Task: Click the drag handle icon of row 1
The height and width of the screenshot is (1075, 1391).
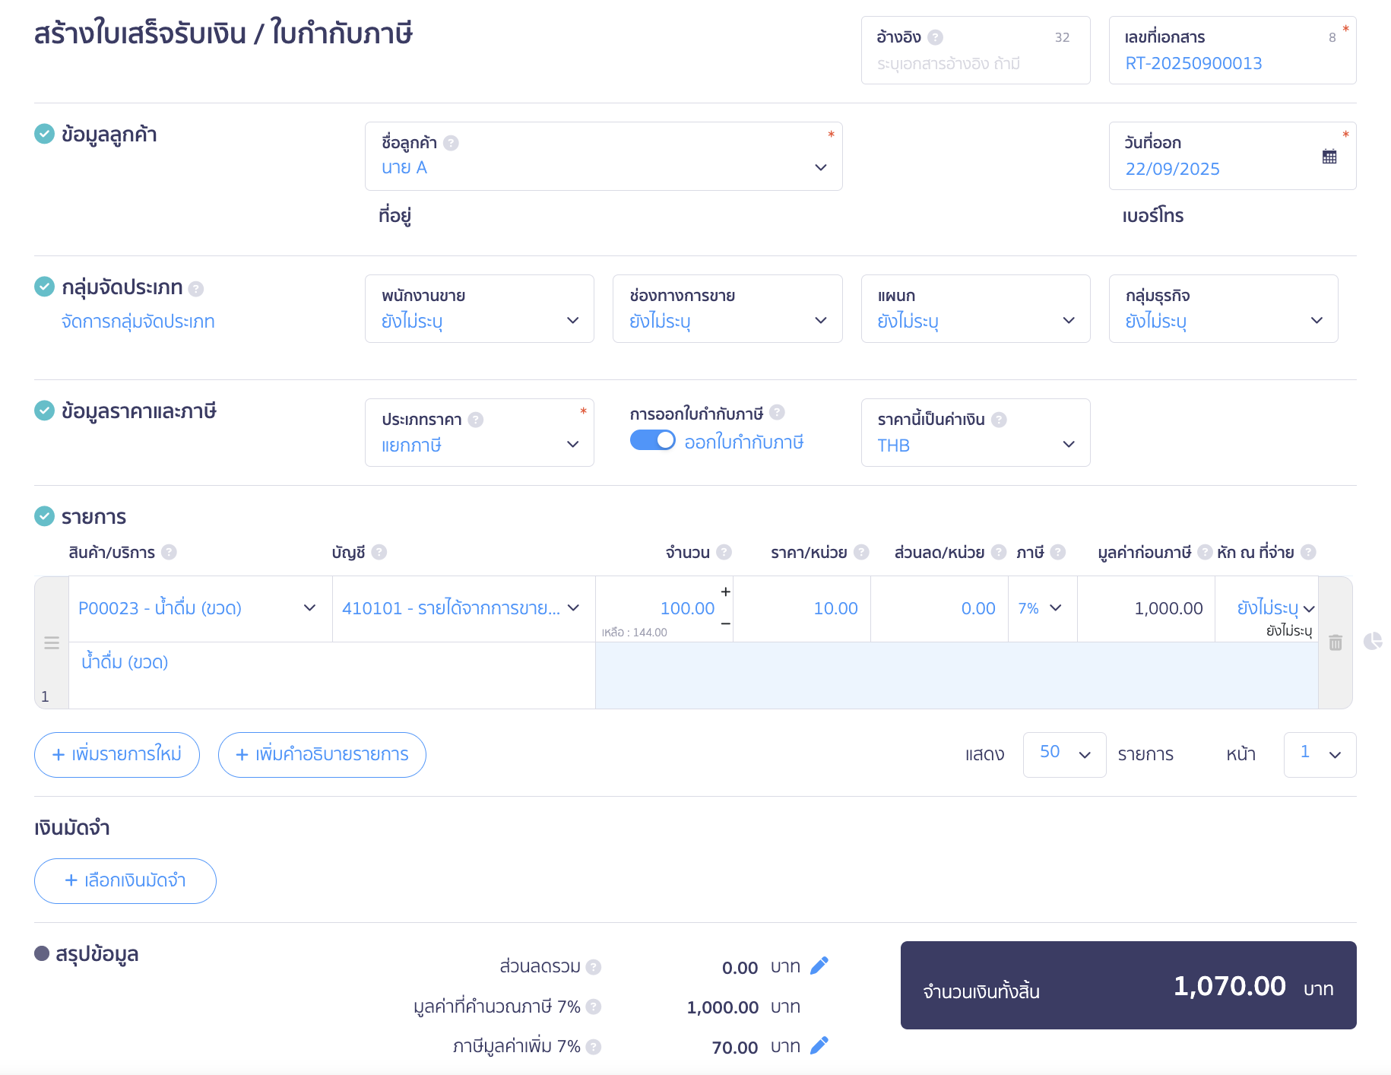Action: [52, 643]
